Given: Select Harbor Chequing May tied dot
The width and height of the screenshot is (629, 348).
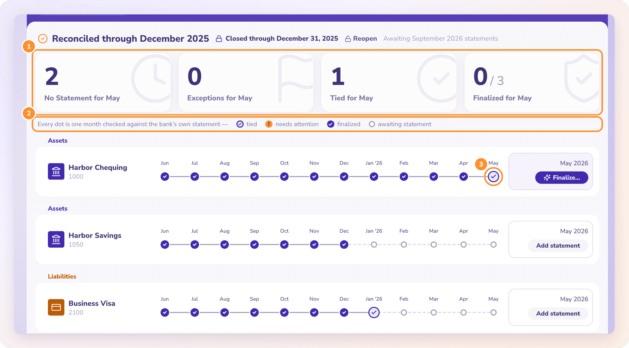Looking at the screenshot, I should point(493,177).
